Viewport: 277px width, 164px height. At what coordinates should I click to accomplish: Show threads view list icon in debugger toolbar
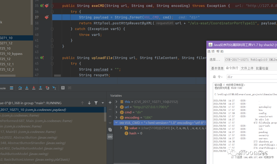(12, 88)
